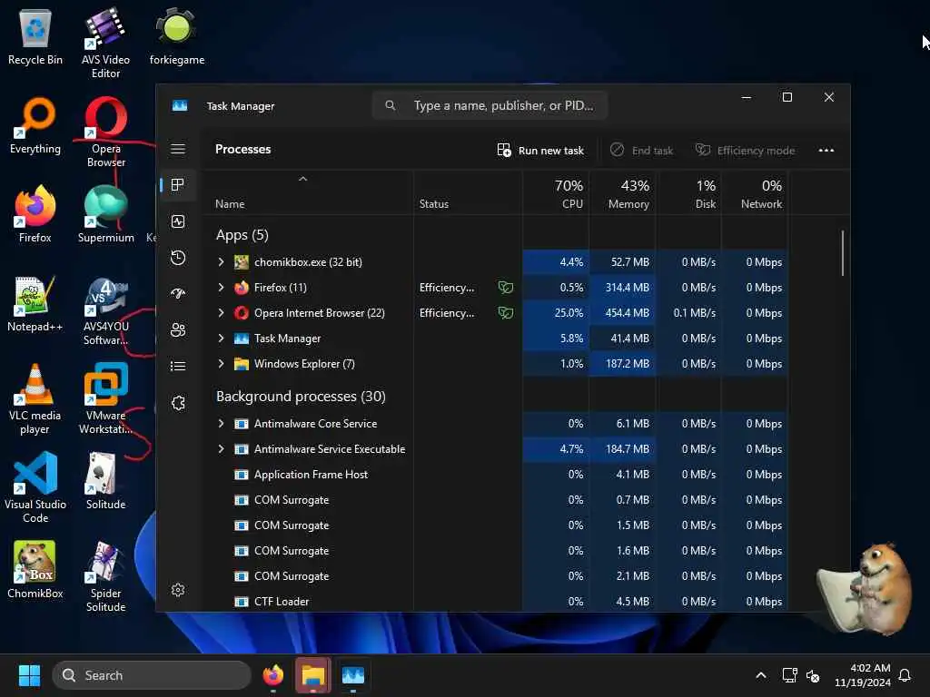Open the Users page in sidebar
This screenshot has width=930, height=697.
178,329
